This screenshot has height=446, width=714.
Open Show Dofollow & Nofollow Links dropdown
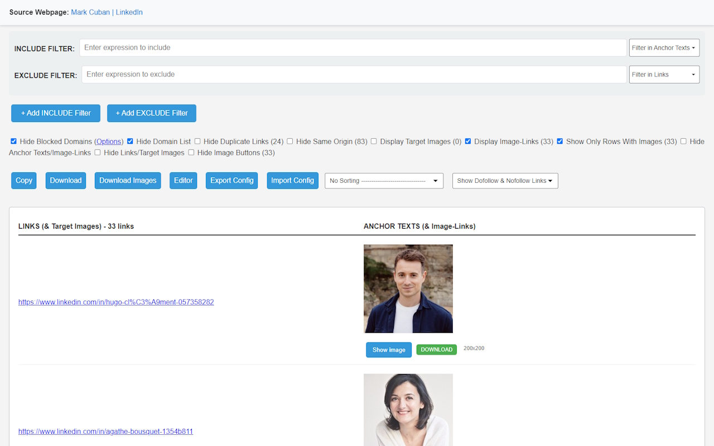[505, 181]
